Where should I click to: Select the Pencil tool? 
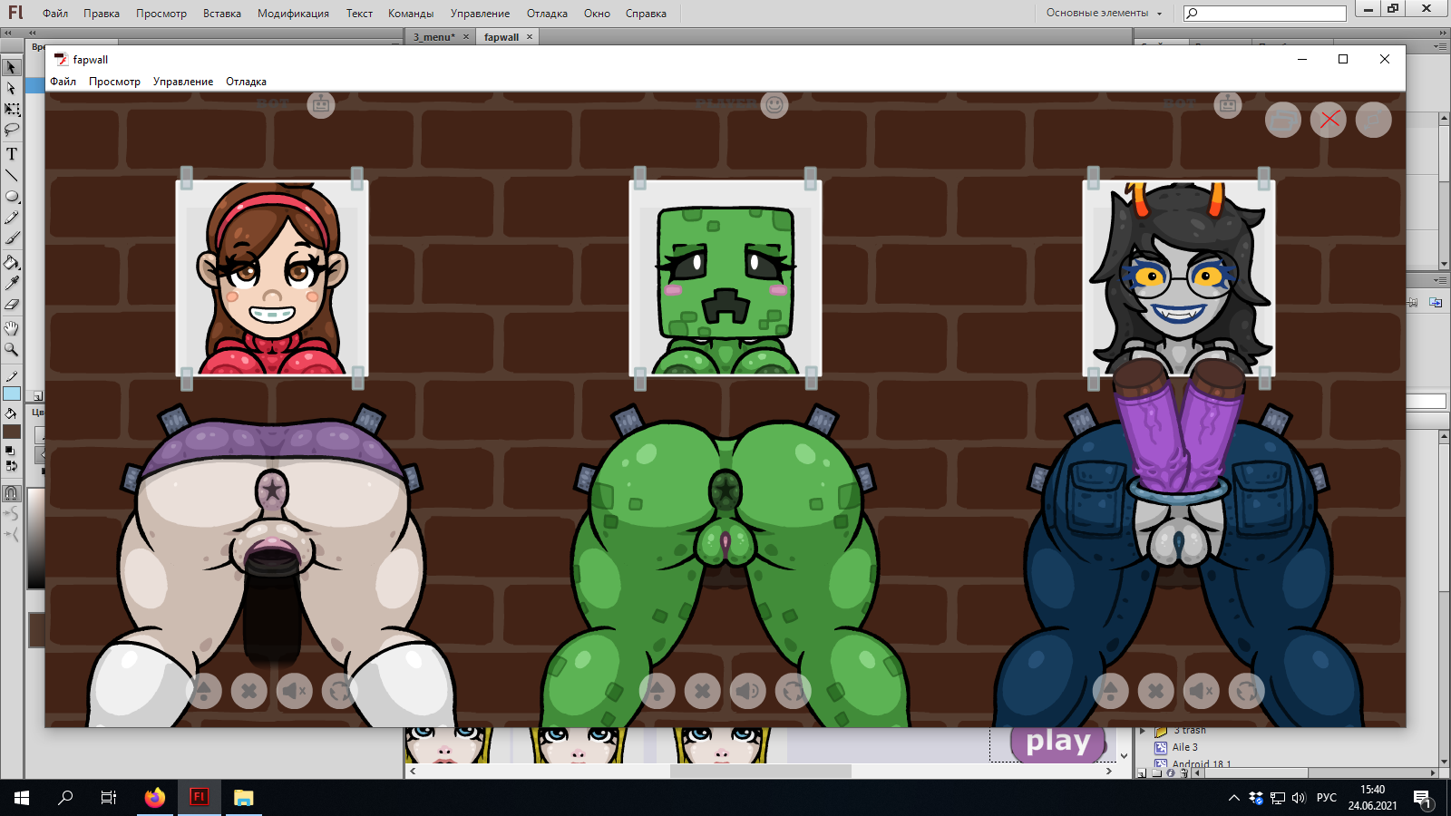(x=12, y=217)
